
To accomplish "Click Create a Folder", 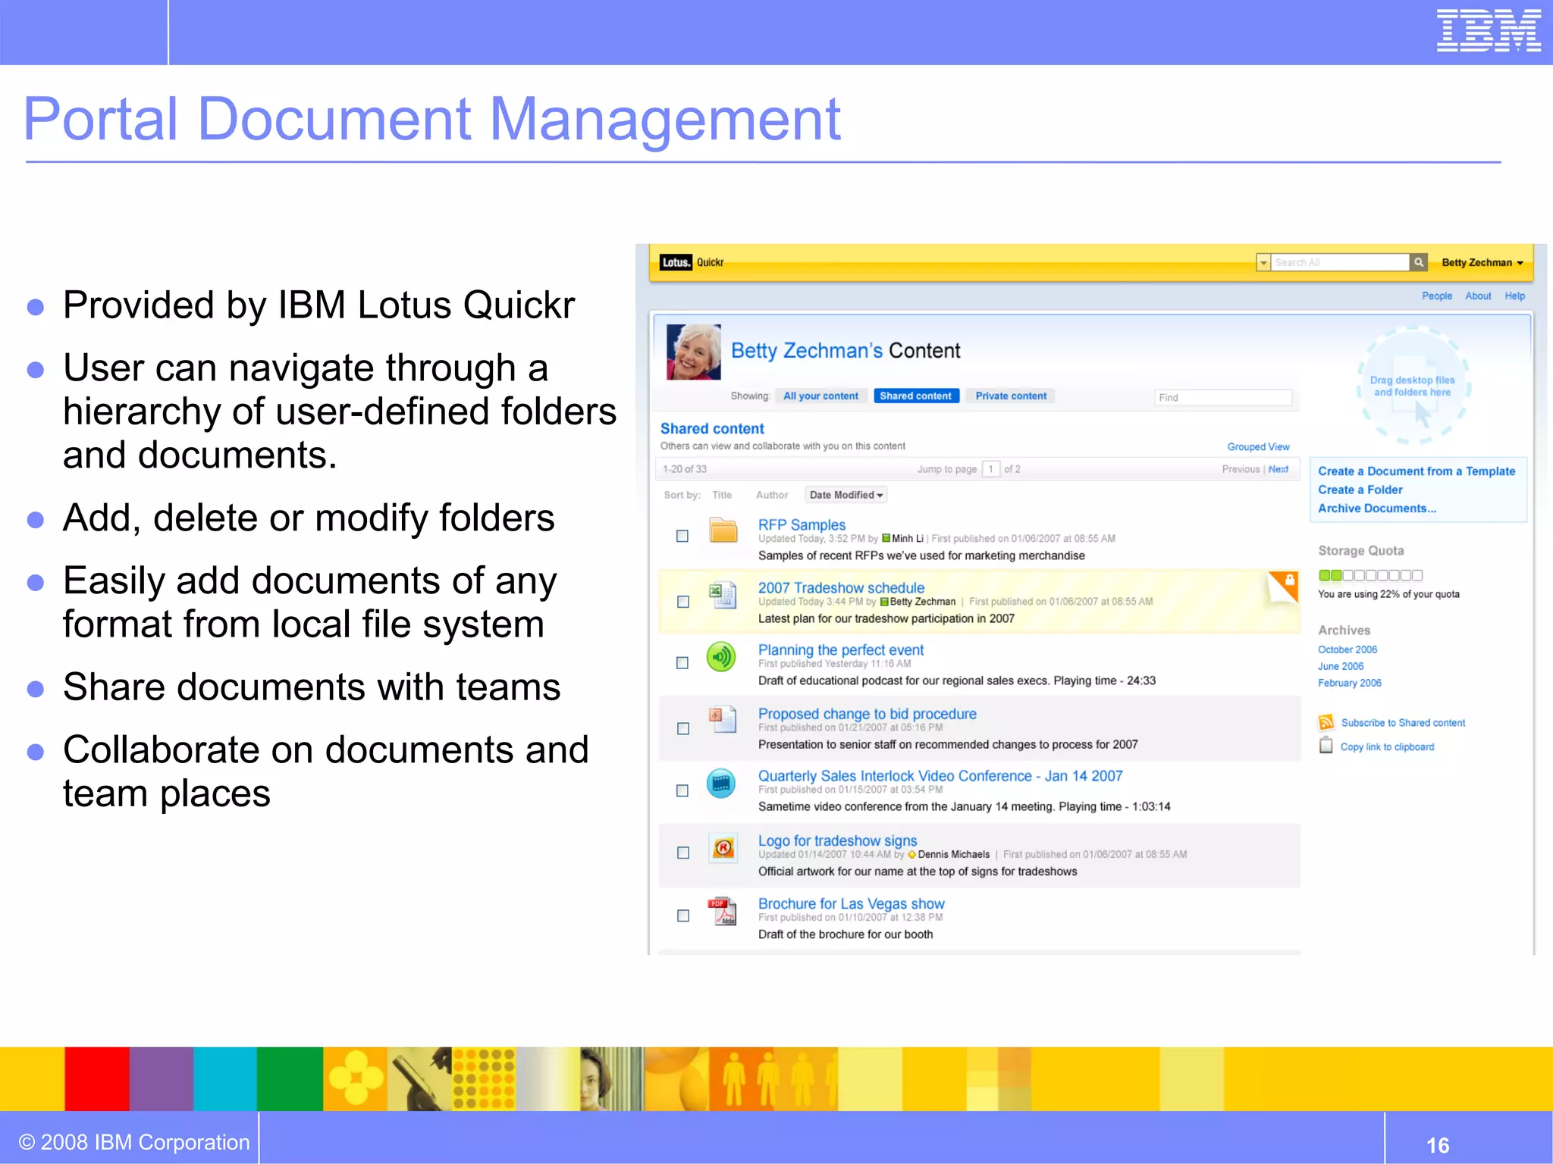I will [x=1360, y=490].
